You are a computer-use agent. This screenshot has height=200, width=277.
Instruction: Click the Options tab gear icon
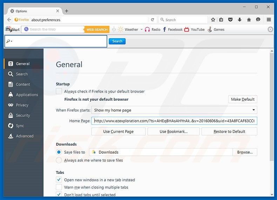pos(12,11)
